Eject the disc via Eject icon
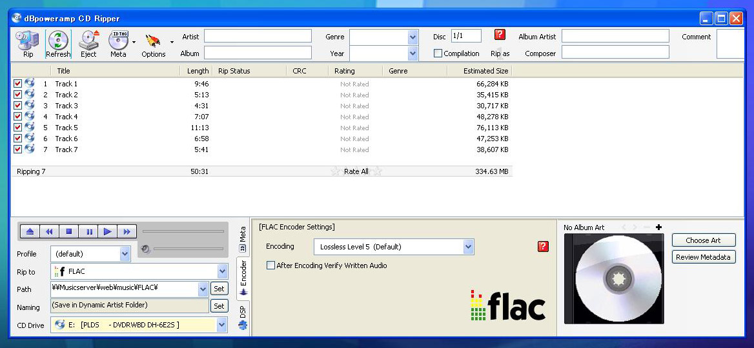754x348 pixels. (x=88, y=44)
